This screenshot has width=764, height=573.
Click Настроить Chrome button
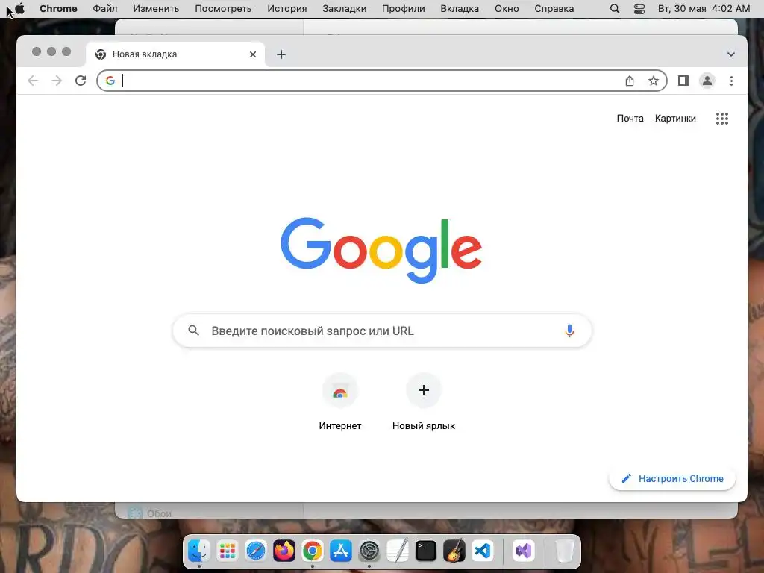click(x=672, y=478)
